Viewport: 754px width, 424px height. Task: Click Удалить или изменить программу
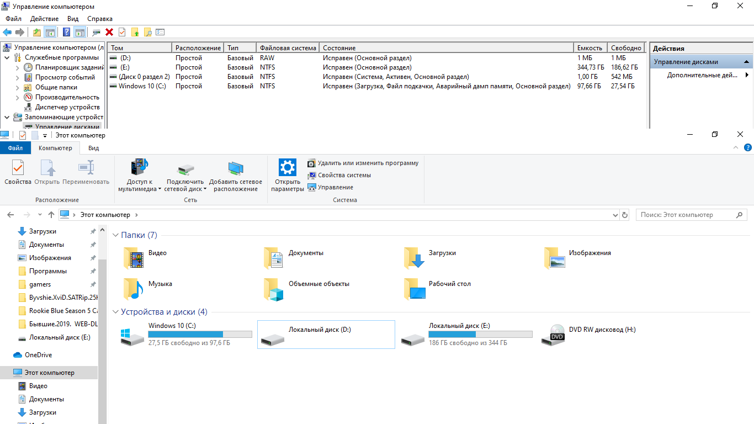(363, 163)
